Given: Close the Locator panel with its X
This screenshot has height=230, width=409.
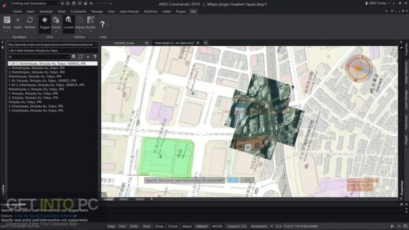Looking at the screenshot, I should pyautogui.click(x=2, y=43).
